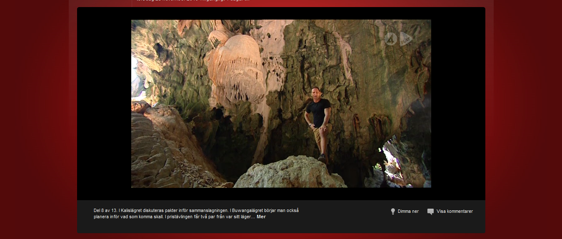Expand the description with the 'Mer' link
Viewport: 562px width, 239px height.
pos(261,217)
